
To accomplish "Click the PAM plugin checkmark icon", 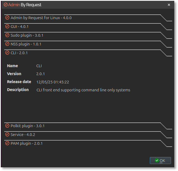I will click(7, 143).
